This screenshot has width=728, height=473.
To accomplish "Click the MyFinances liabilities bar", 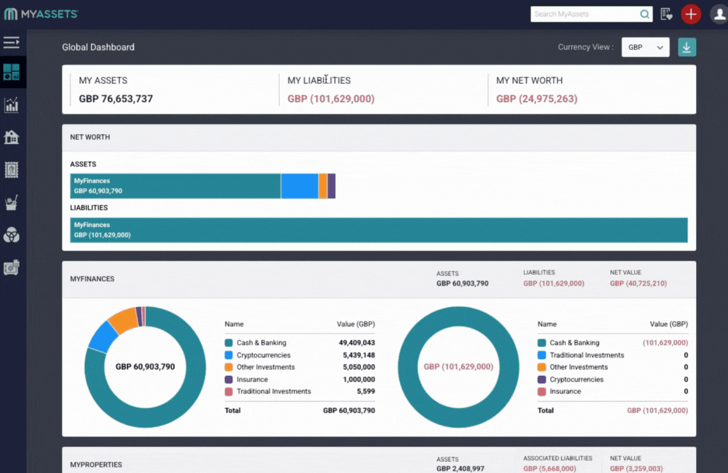I will click(x=379, y=230).
